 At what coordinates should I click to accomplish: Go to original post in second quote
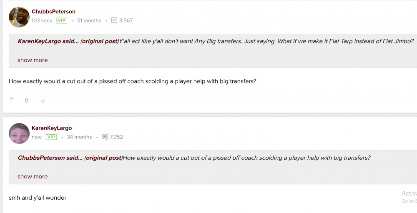(x=103, y=158)
